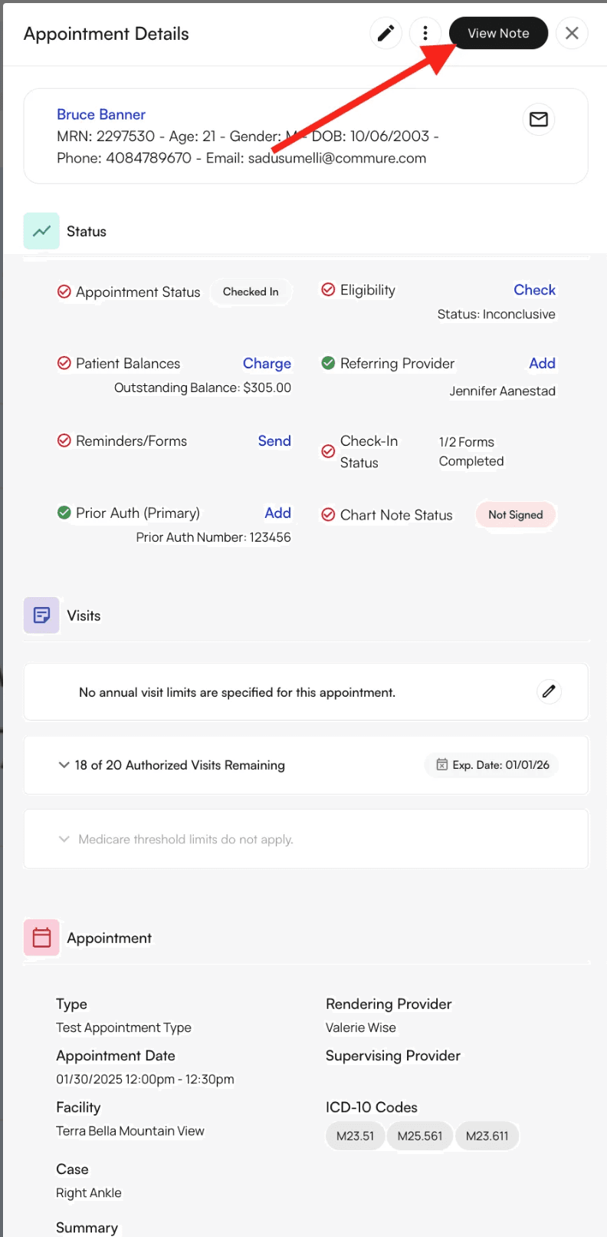Image resolution: width=607 pixels, height=1237 pixels.
Task: Click the edit pencil icon in the header
Action: (x=386, y=33)
